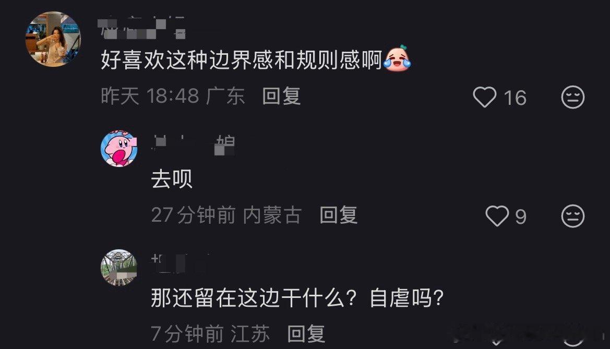
Task: Select the reply '那还留在这边干什么？自虐吗？'
Action: tap(297, 298)
